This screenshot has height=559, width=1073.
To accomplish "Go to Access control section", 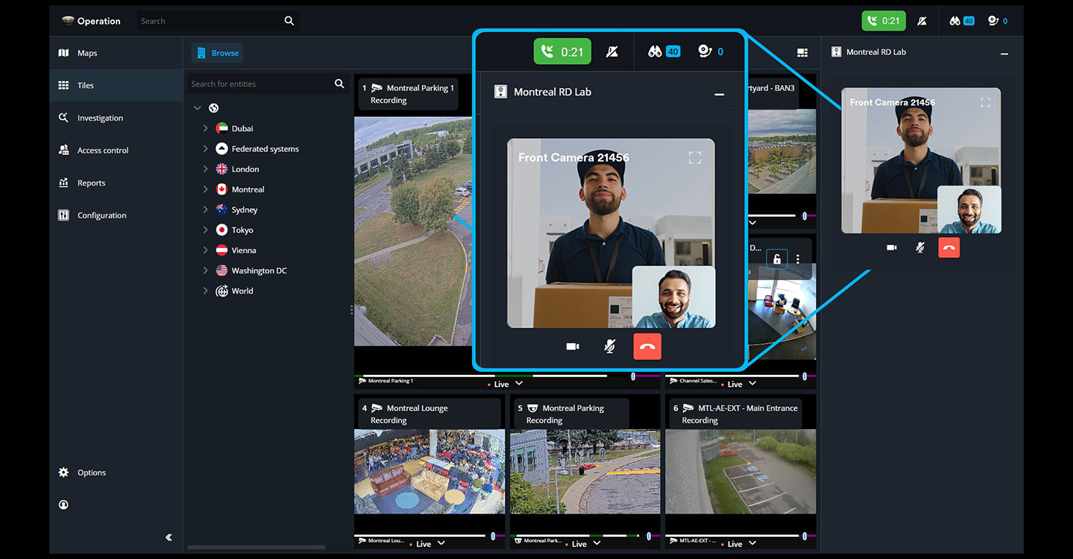I will (102, 151).
